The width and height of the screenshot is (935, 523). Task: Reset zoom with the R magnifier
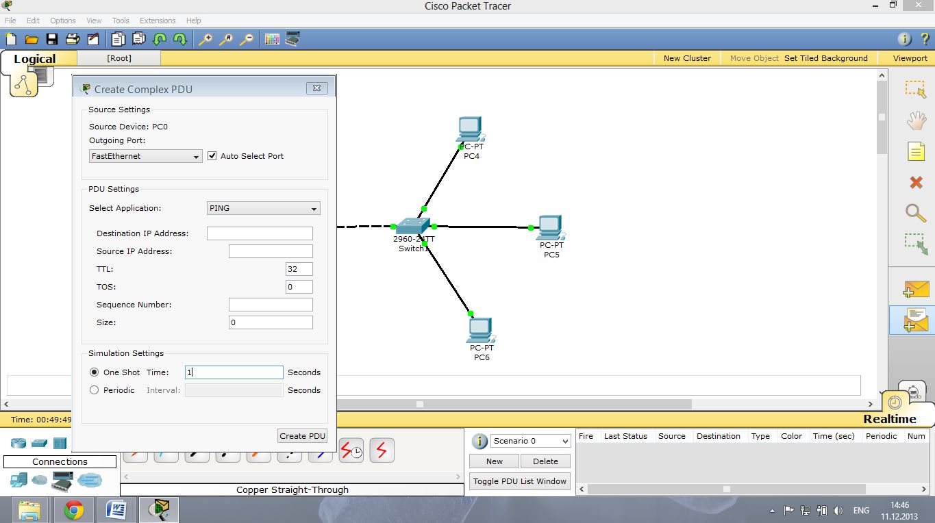click(225, 39)
